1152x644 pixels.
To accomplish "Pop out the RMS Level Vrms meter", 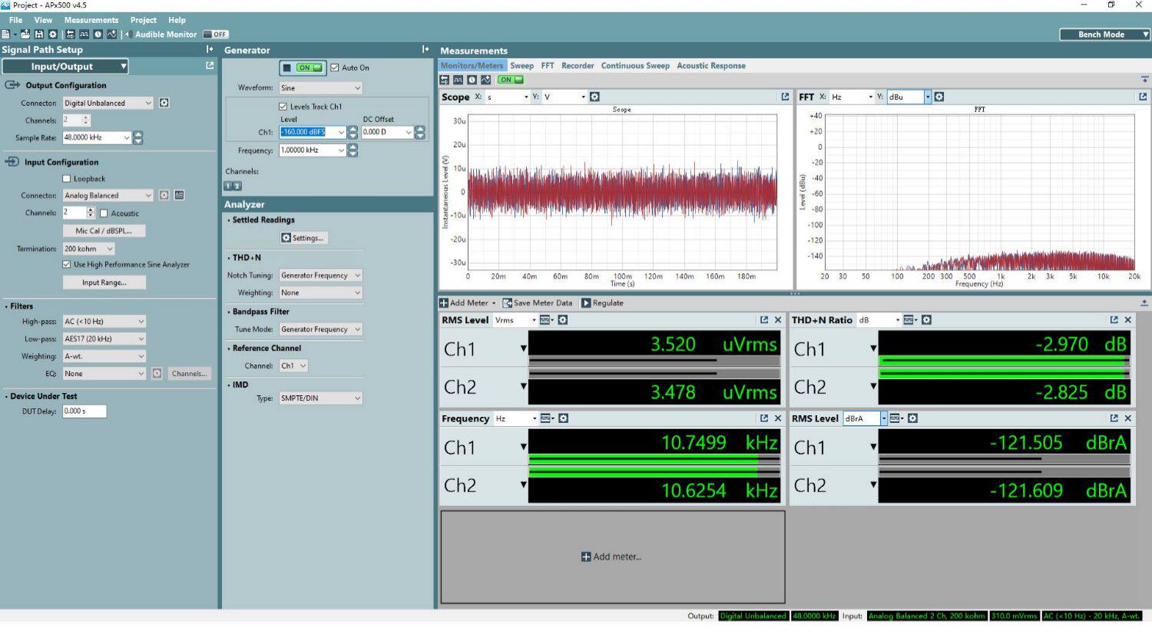I will (x=764, y=320).
